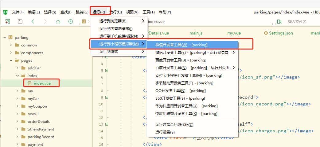Click the file search magnifier icon
Image resolution: width=320 pixels, height=147 pixels.
click(279, 21)
